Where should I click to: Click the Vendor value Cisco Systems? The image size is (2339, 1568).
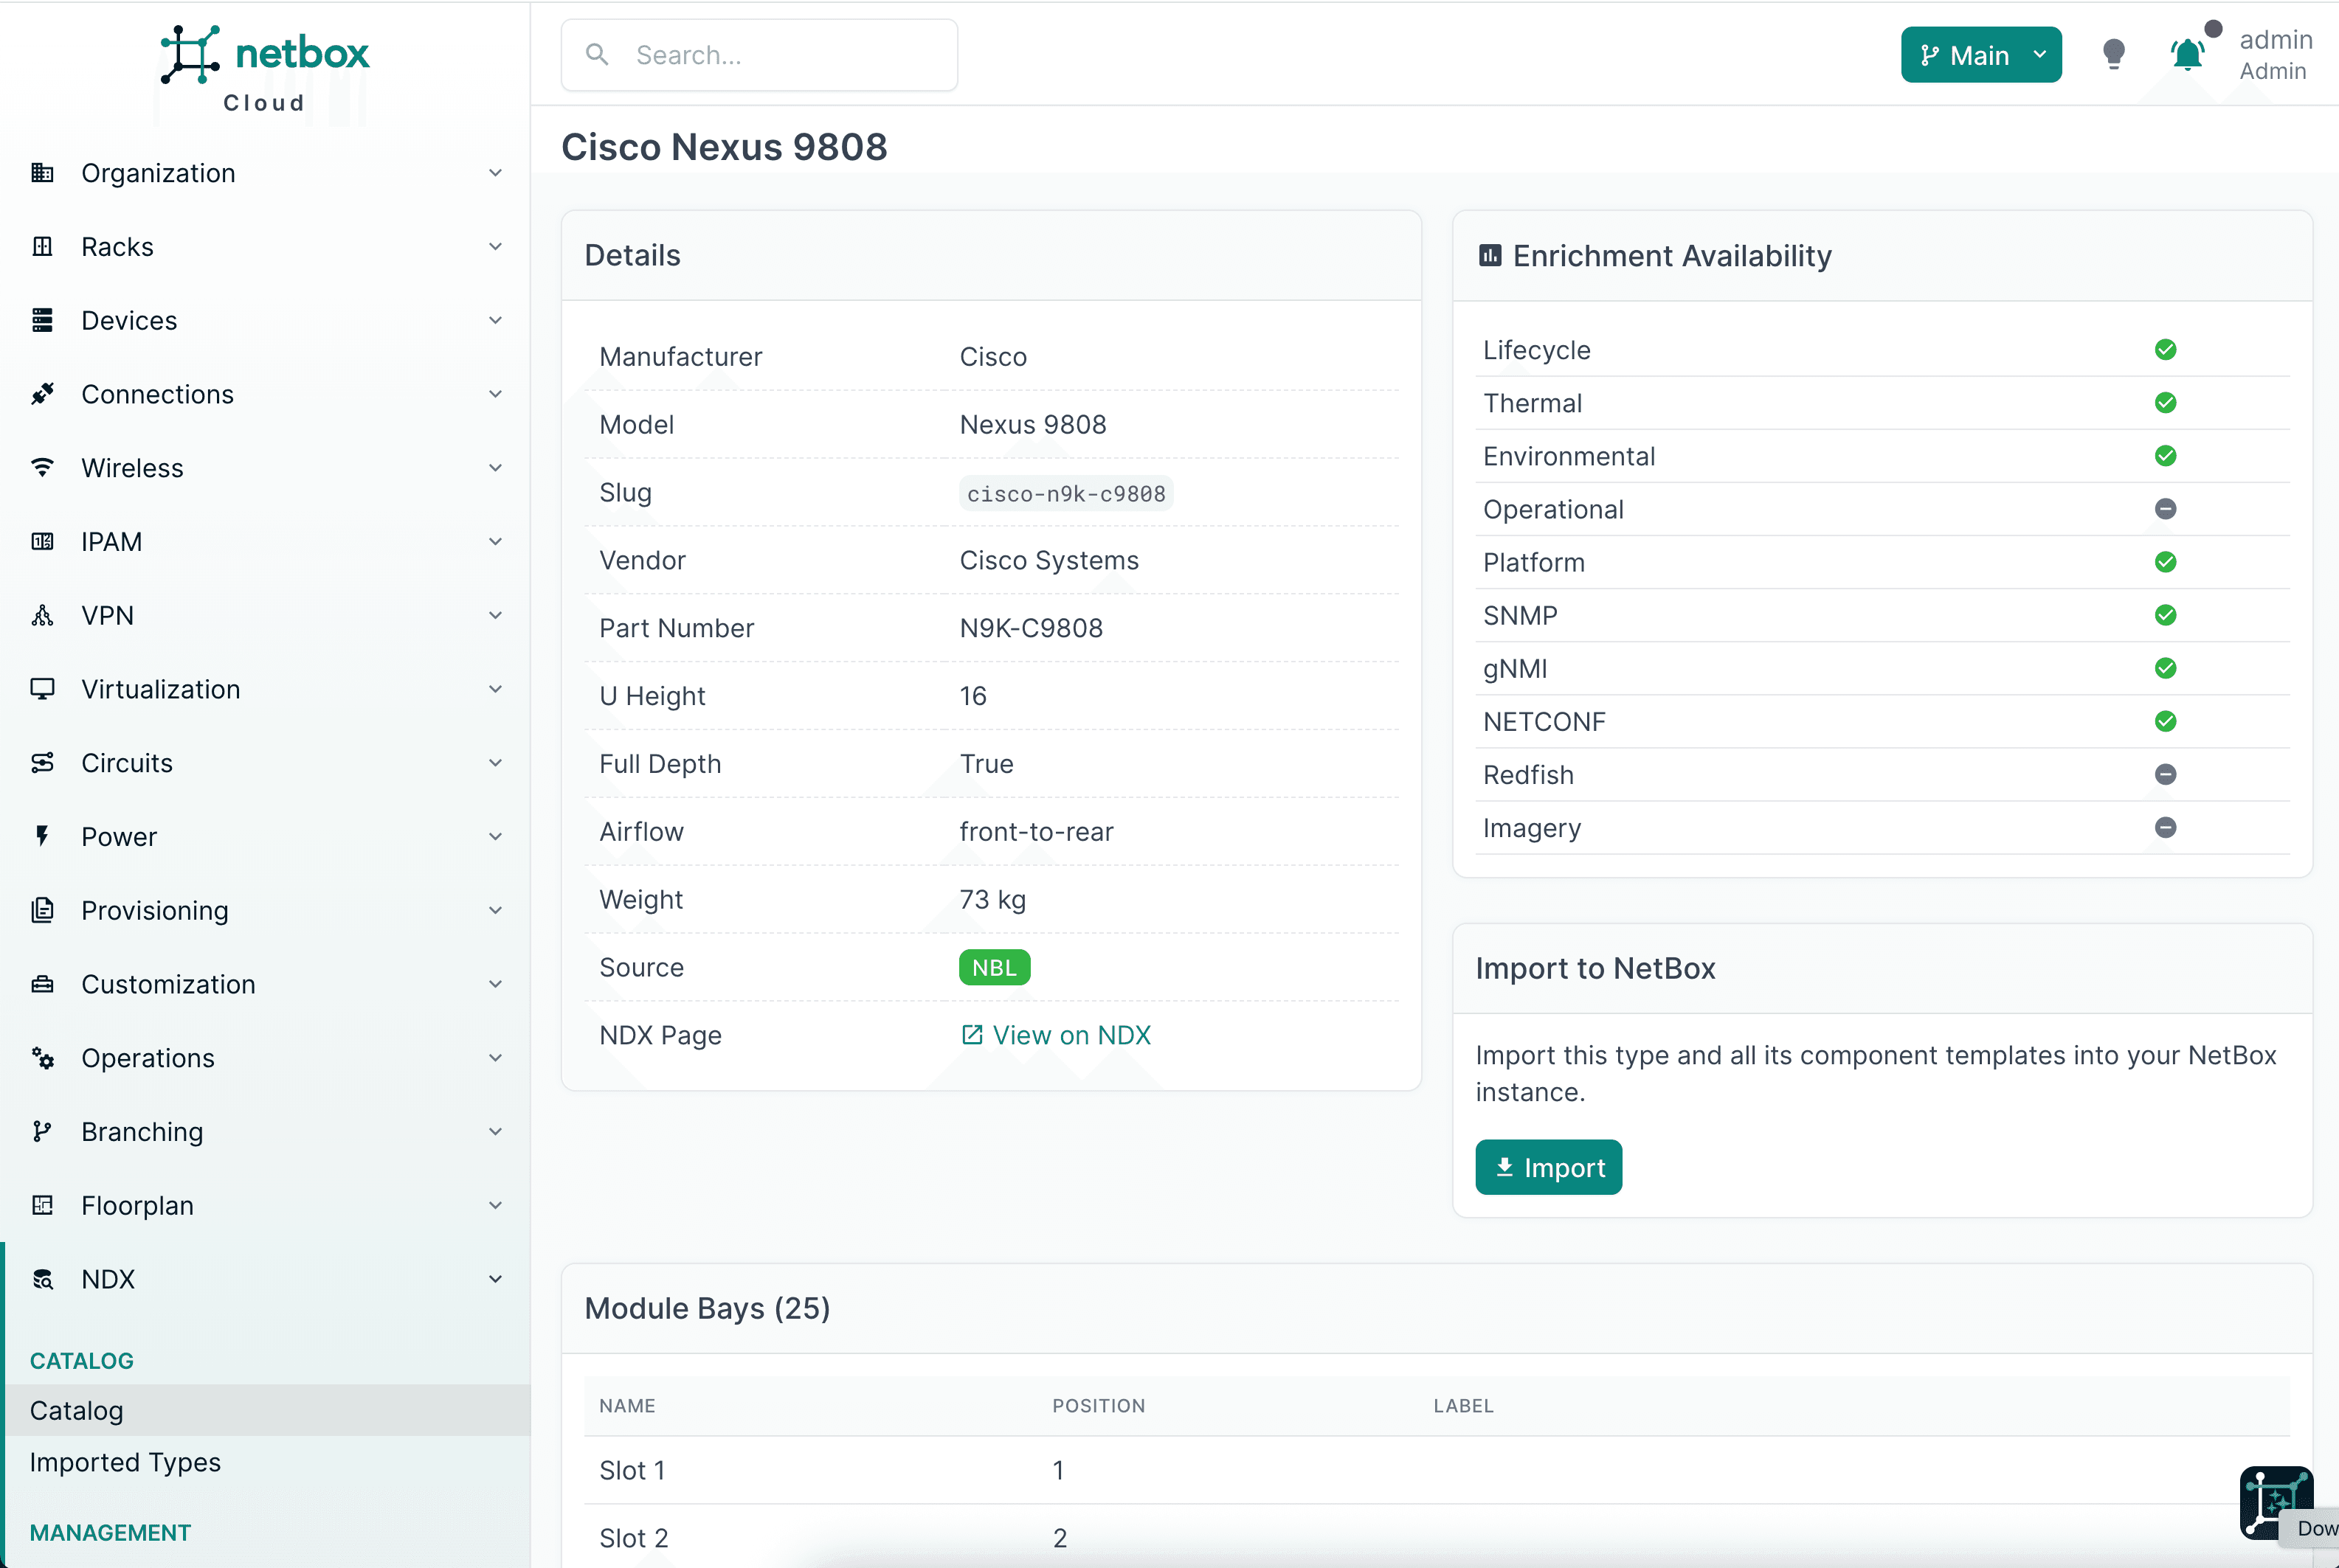pyautogui.click(x=1049, y=560)
